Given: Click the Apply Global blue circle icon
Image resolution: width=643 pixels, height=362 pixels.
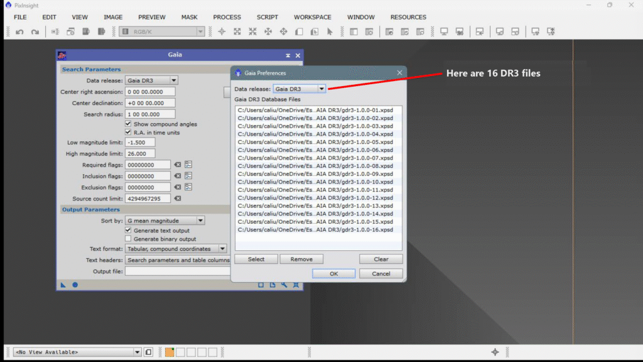Looking at the screenshot, I should click(75, 285).
